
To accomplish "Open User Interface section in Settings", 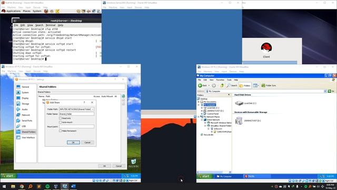I will point(26,137).
